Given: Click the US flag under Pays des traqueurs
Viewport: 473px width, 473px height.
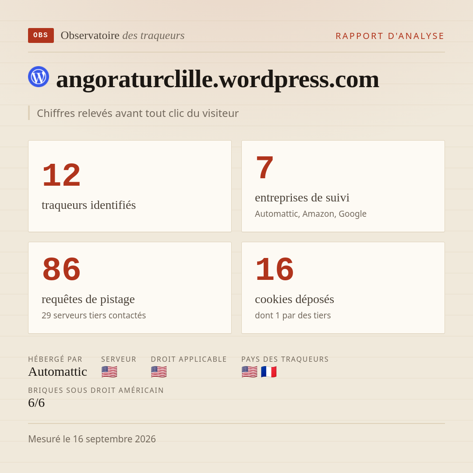Looking at the screenshot, I should pyautogui.click(x=250, y=372).
